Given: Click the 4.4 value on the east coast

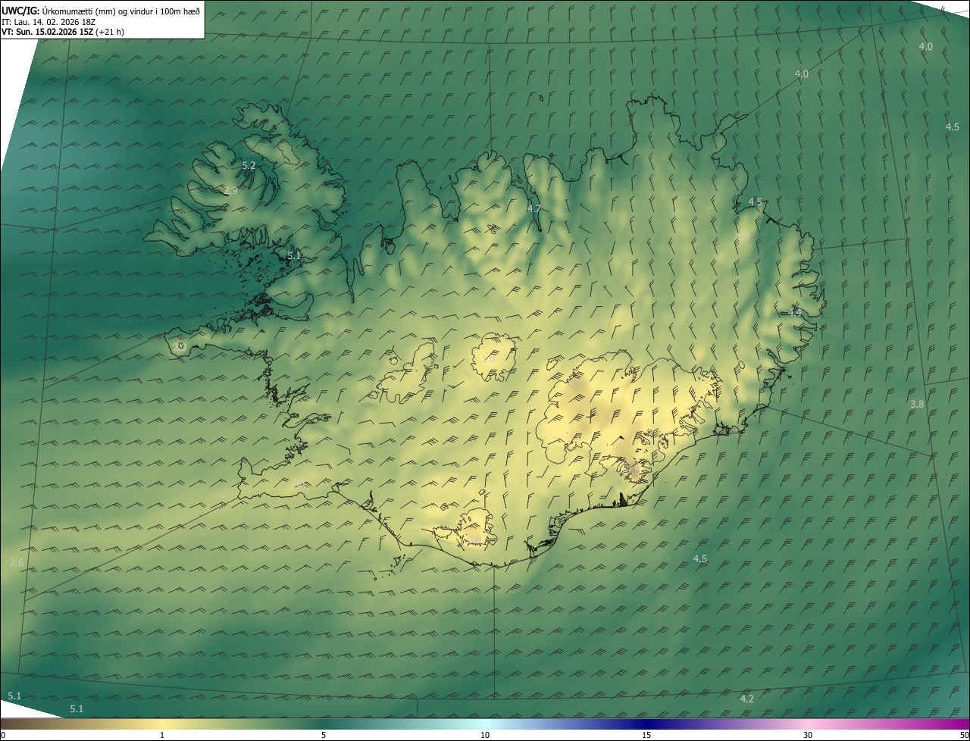Looking at the screenshot, I should click(794, 312).
